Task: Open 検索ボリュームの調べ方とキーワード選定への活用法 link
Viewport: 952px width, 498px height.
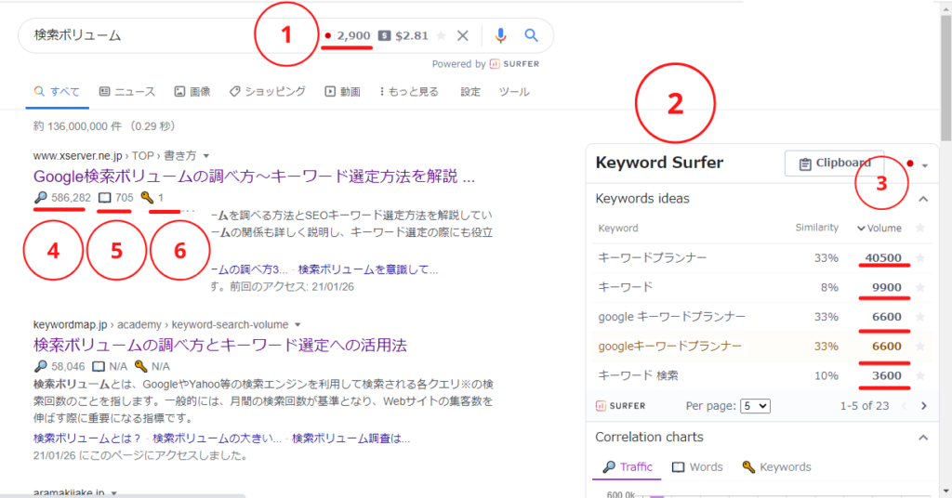Action: (219, 345)
